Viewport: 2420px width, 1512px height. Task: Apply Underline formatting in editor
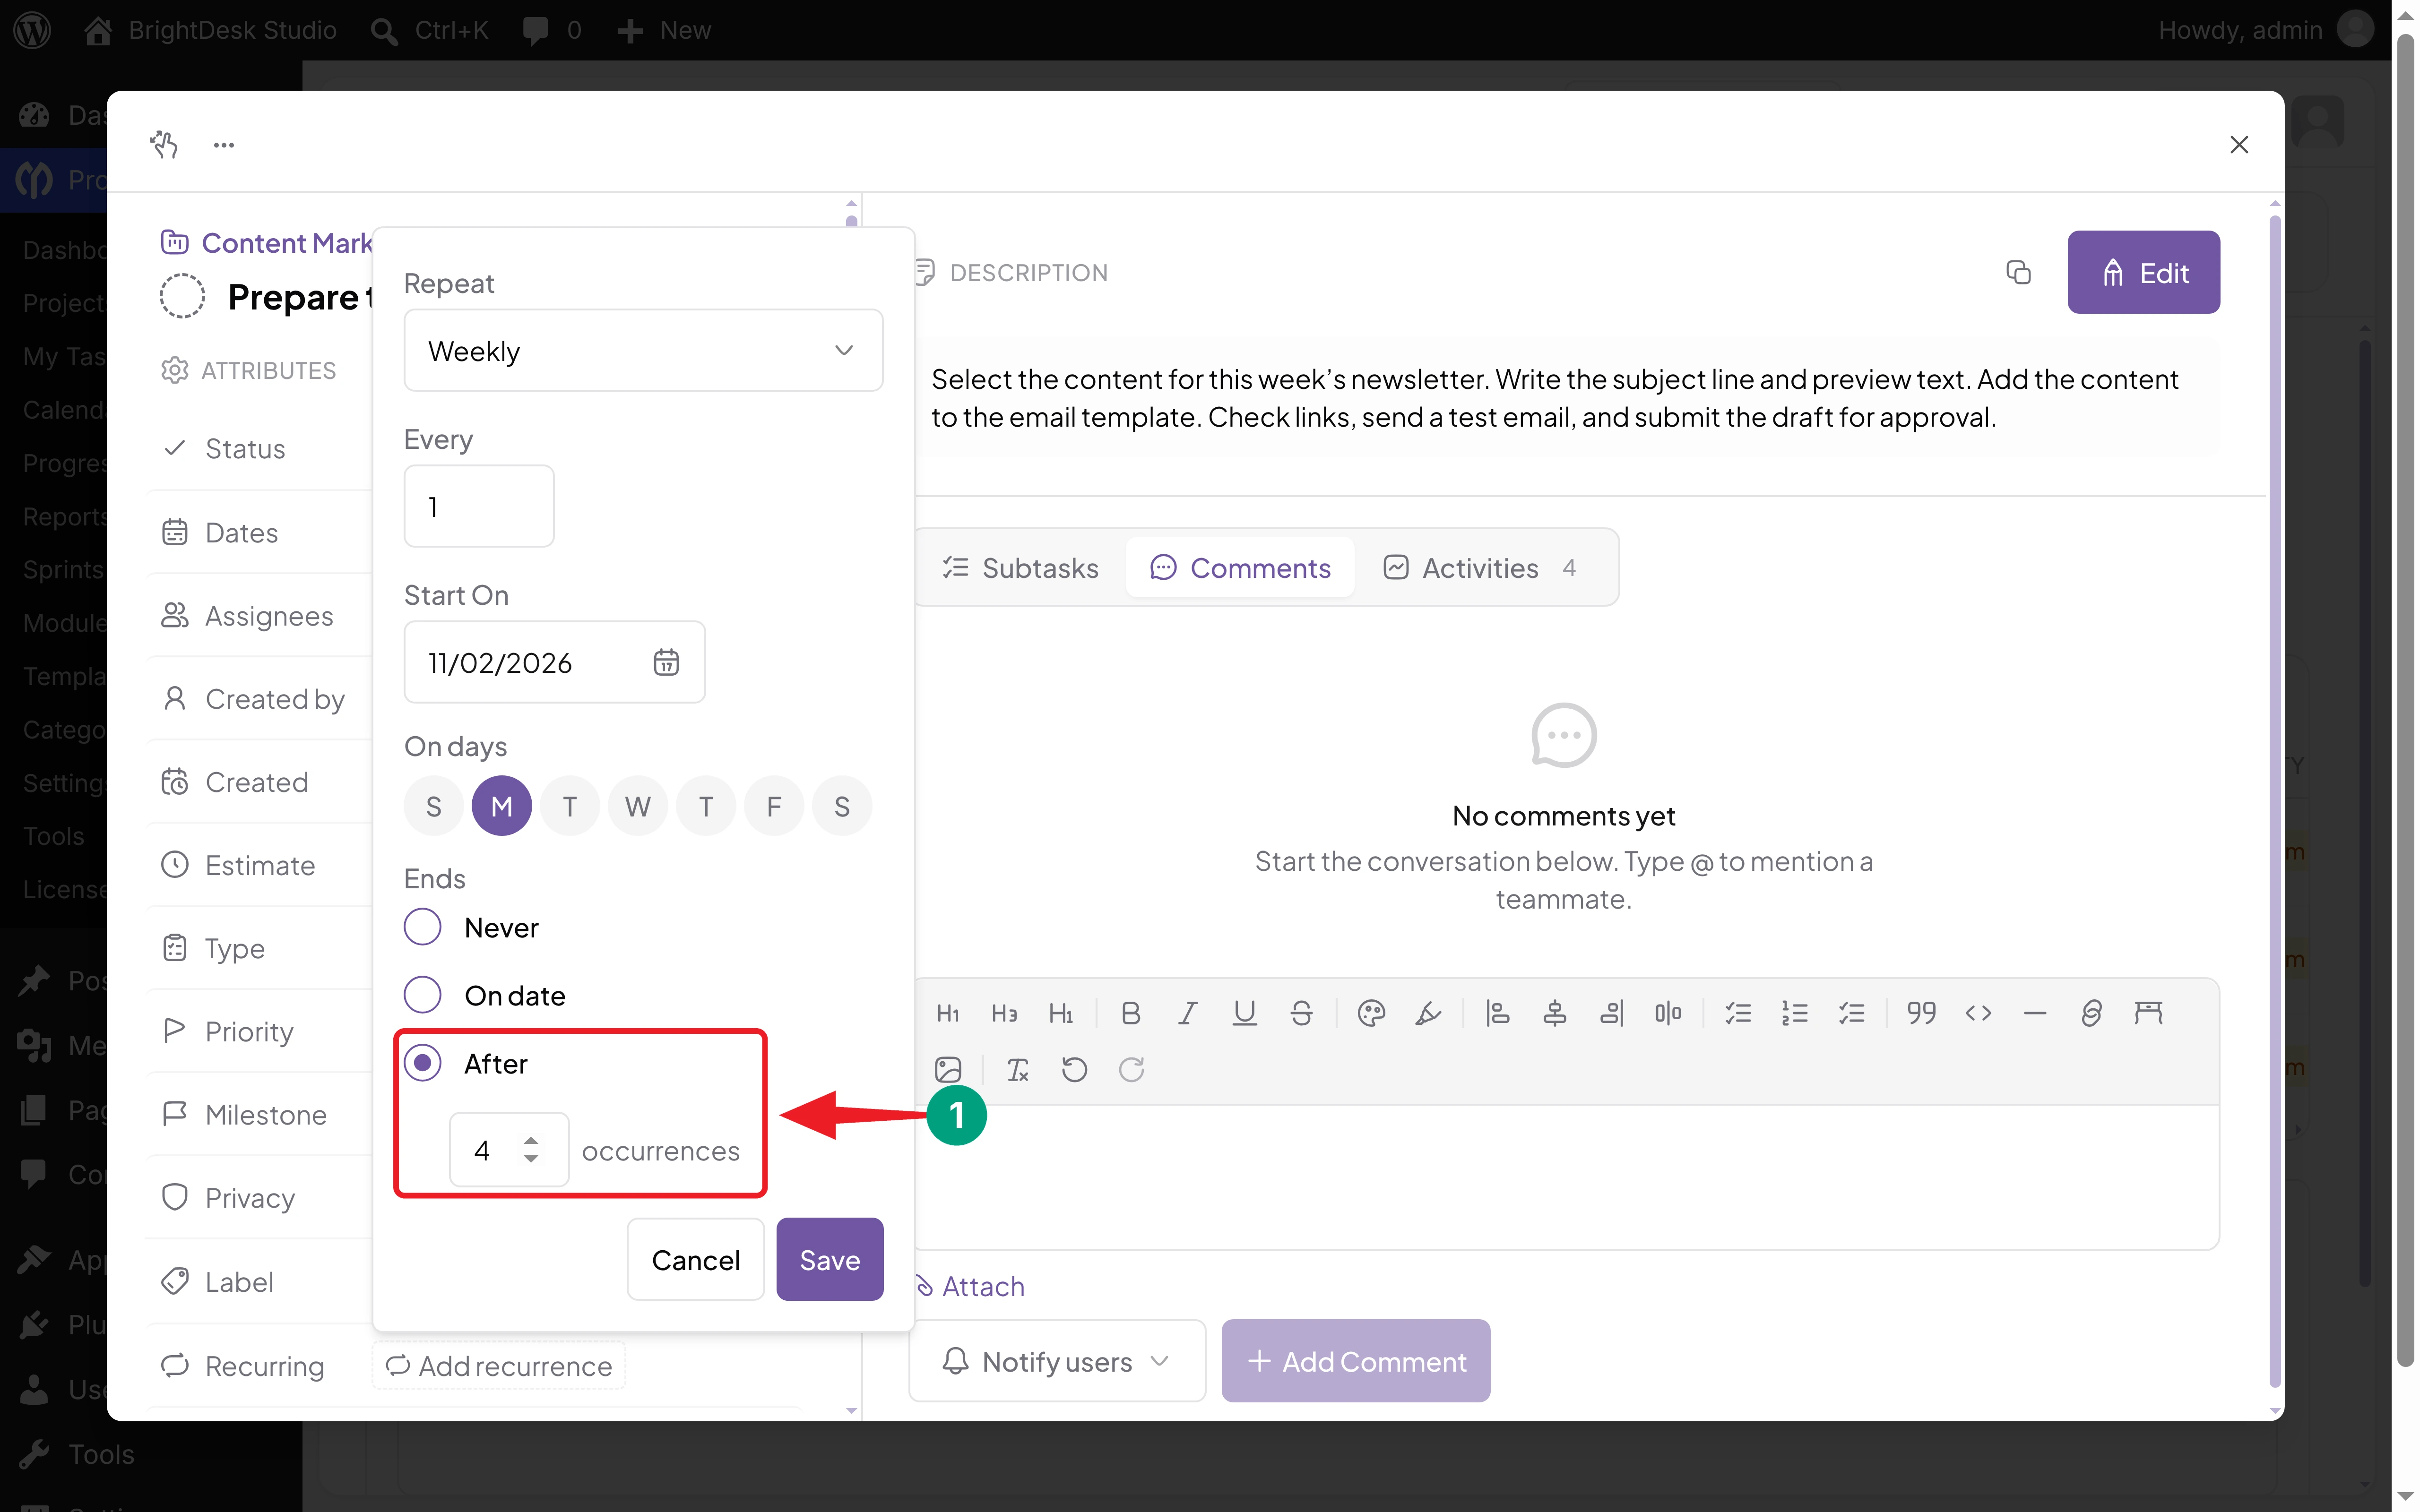point(1244,1013)
